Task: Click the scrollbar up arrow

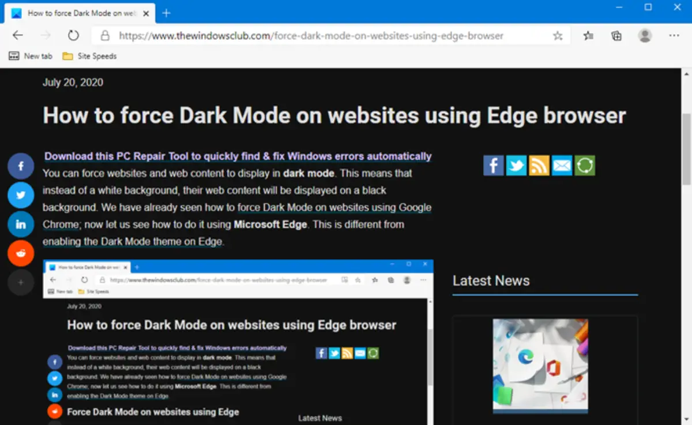Action: 686,74
